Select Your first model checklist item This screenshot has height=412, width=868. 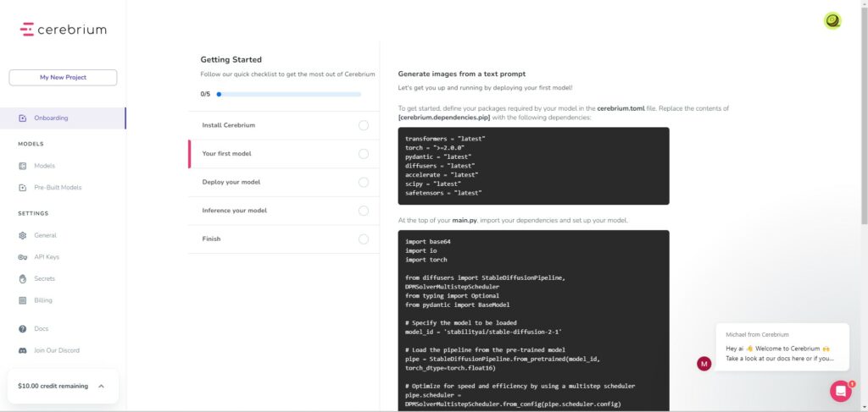click(284, 153)
